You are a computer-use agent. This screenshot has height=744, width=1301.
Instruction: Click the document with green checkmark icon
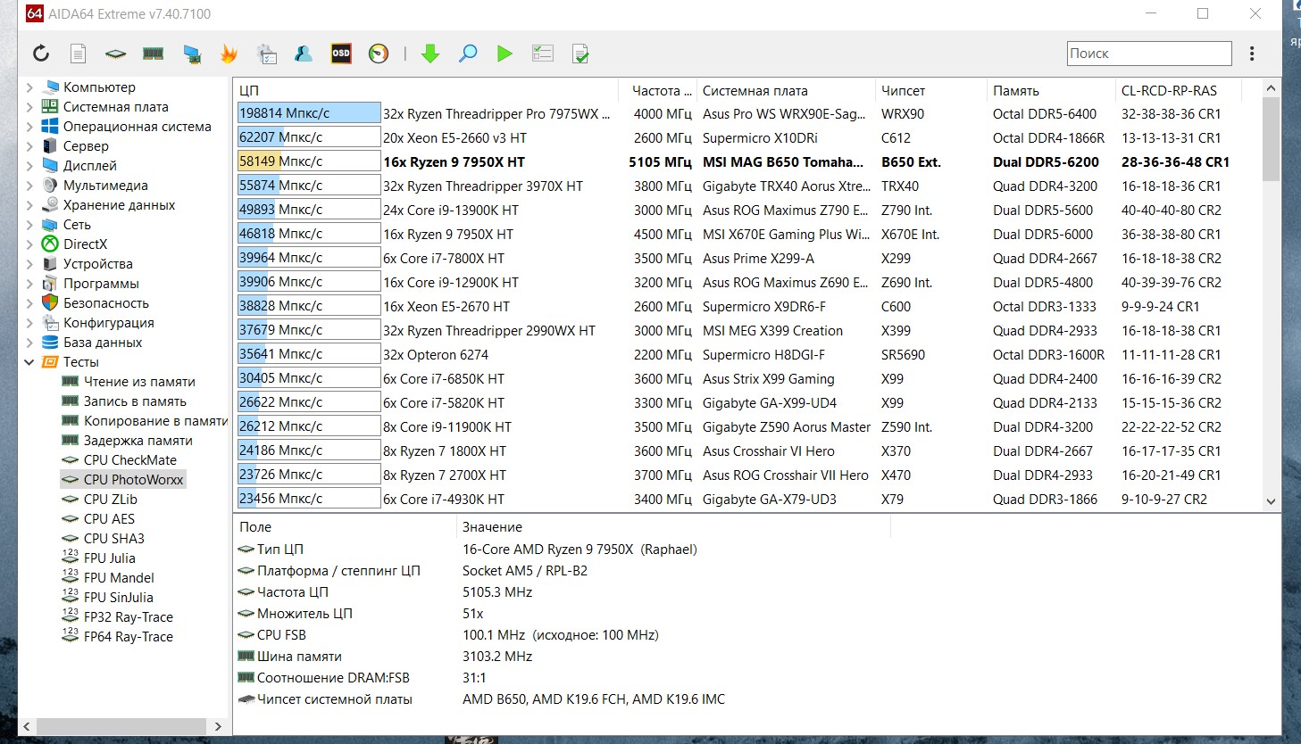tap(580, 54)
